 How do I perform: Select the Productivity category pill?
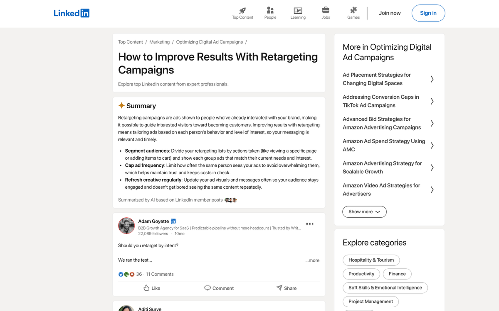(361, 274)
